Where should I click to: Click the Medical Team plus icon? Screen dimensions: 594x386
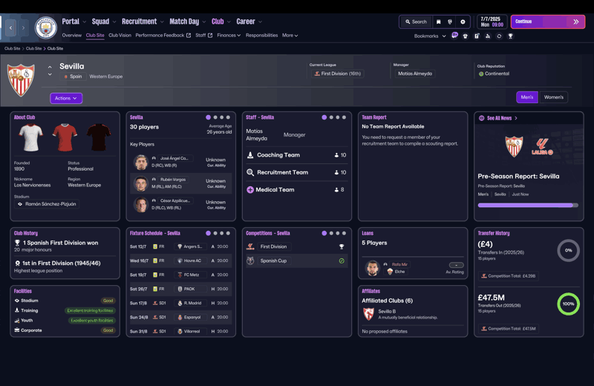(250, 190)
